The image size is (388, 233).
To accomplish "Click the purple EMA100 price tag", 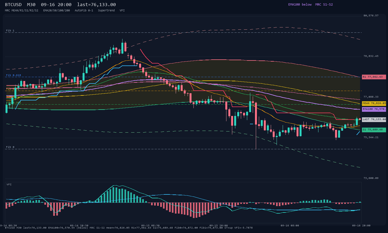I will [x=374, y=109].
